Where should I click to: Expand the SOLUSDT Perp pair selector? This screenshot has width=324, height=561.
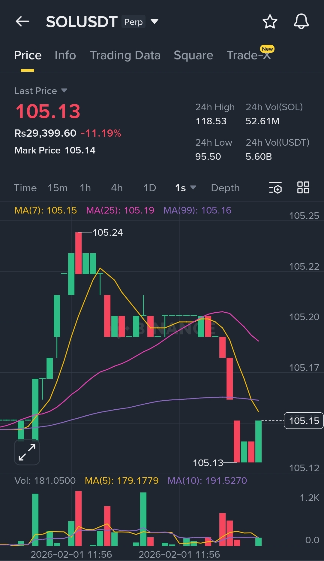154,22
